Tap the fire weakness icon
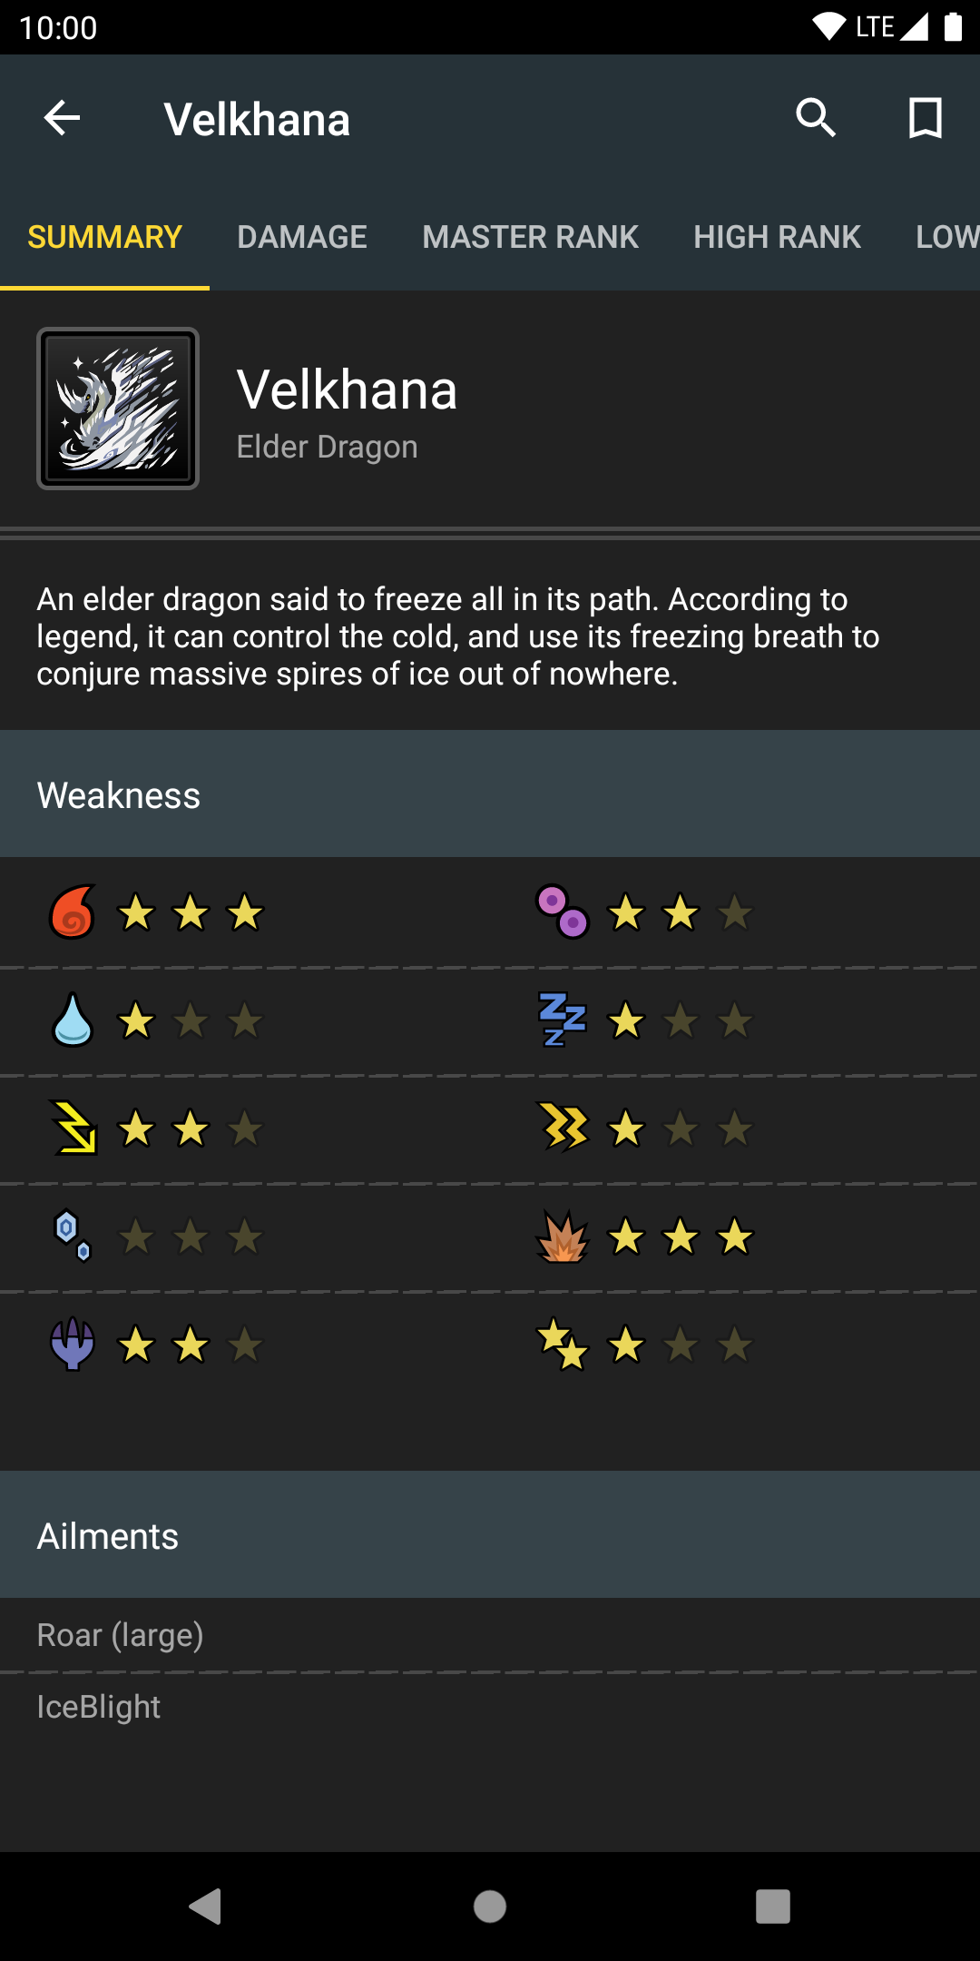Image resolution: width=980 pixels, height=1961 pixels. pyautogui.click(x=73, y=912)
